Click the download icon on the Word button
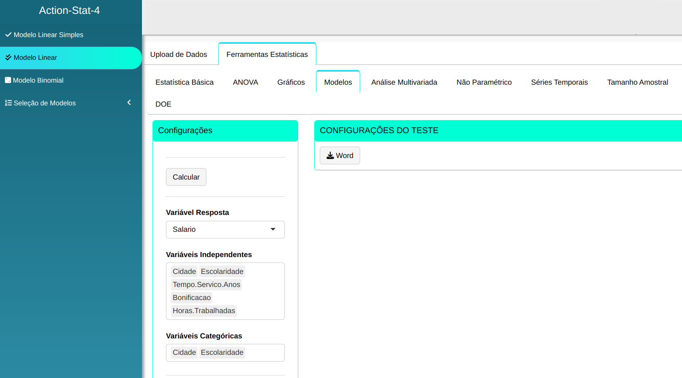This screenshot has width=682, height=378. [330, 155]
